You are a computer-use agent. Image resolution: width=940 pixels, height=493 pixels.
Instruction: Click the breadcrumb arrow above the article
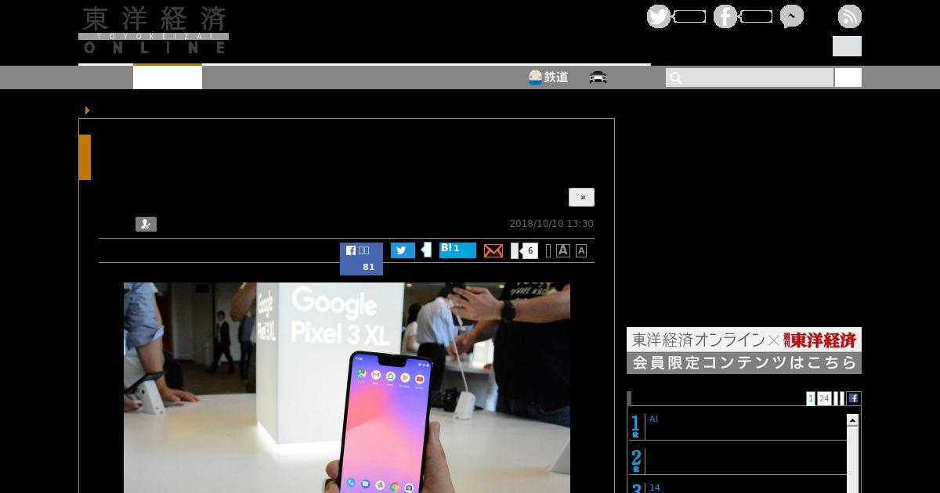pos(87,110)
